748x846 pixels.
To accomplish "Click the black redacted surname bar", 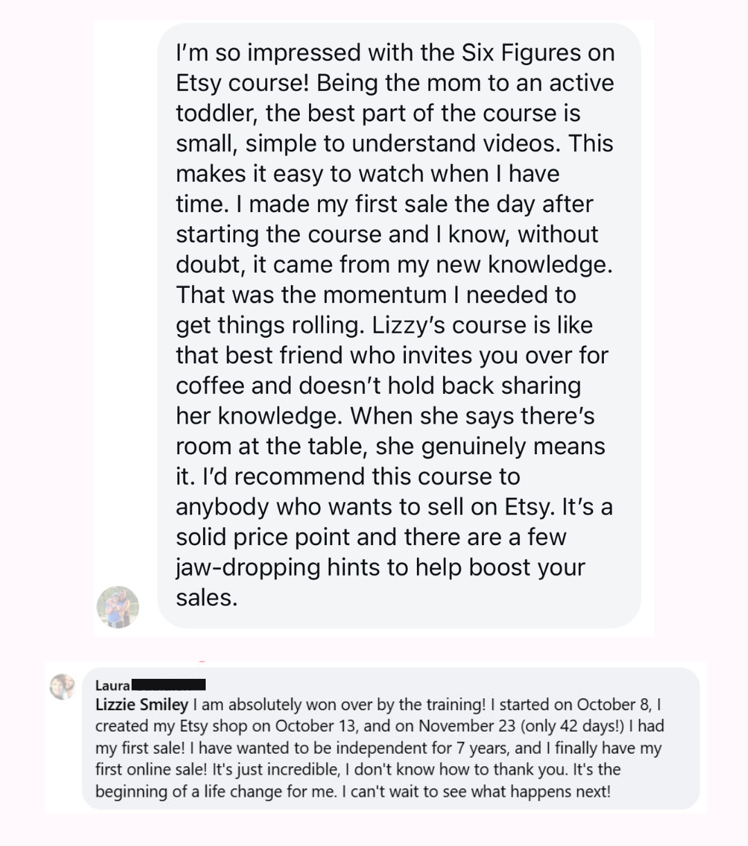I will point(168,684).
